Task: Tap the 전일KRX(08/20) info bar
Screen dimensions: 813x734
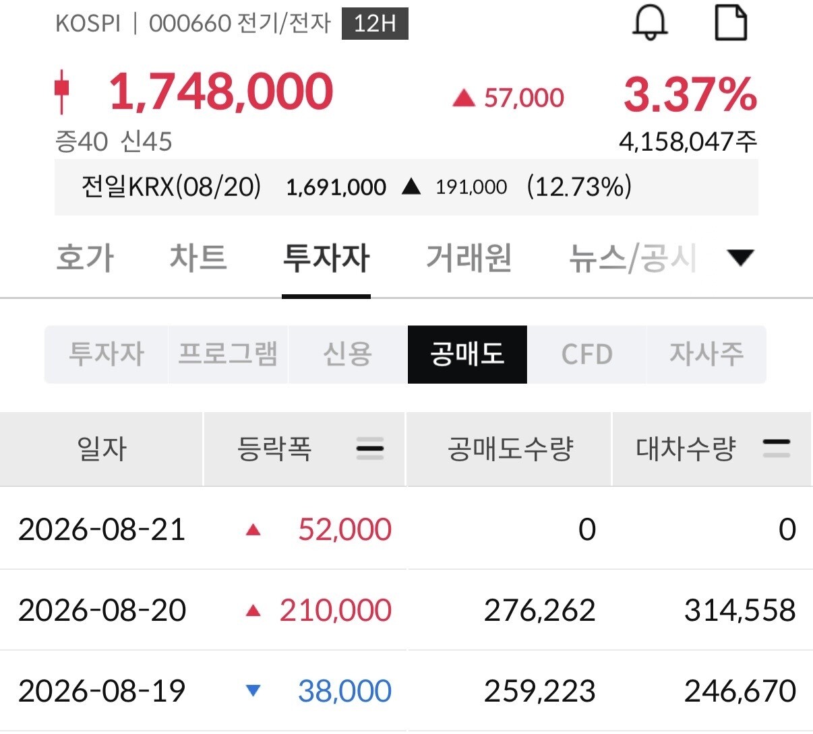Action: click(406, 187)
